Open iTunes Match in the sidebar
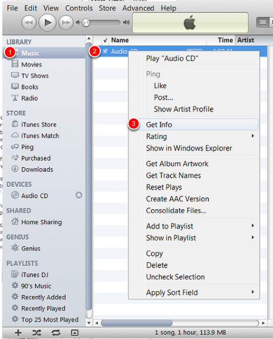Image resolution: width=273 pixels, height=339 pixels. click(40, 136)
